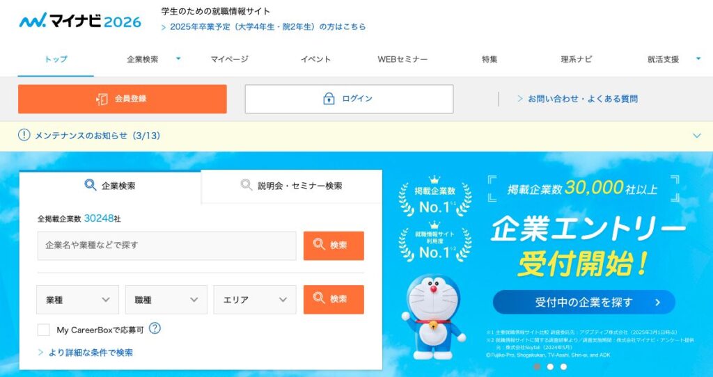This screenshot has height=377, width=713.
Task: Open the エリア dropdown
Action: 255,300
